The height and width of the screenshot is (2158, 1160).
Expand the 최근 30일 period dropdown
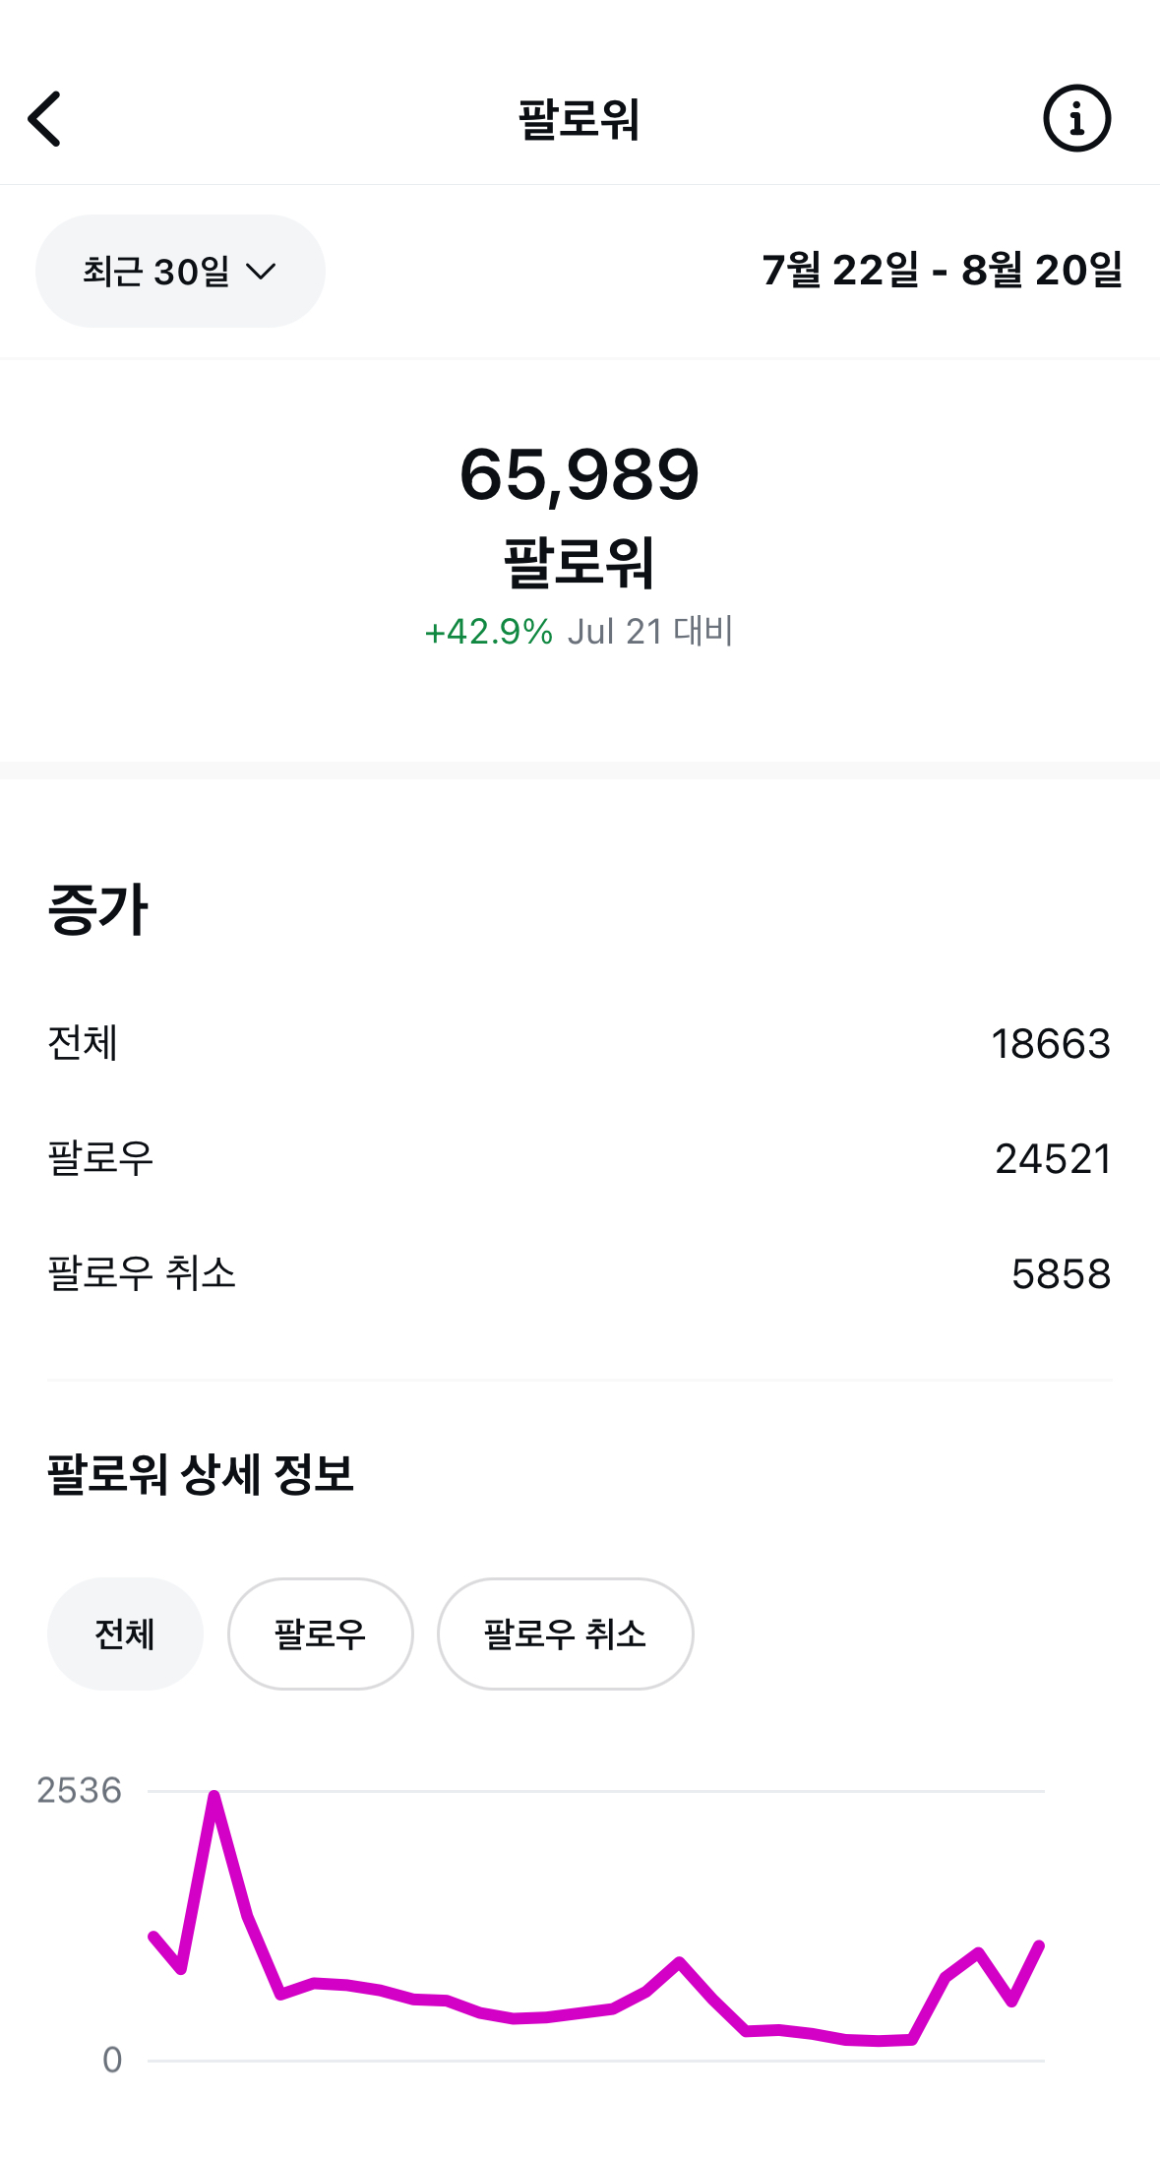180,271
